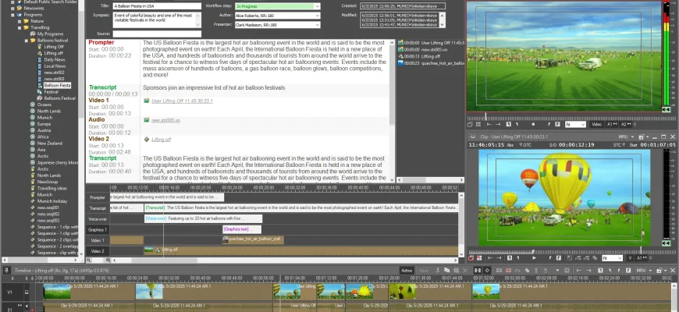Select the New Zealand item in the tree
Screen dimensions: 679x312
(49, 144)
